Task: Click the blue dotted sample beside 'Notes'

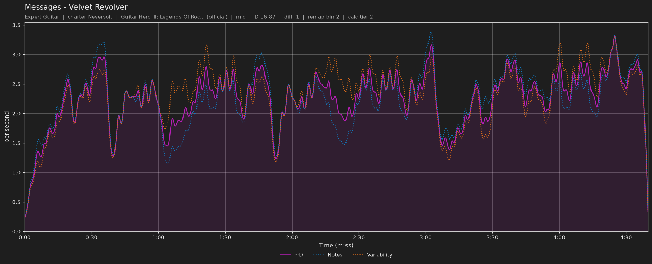Action: pyautogui.click(x=318, y=255)
